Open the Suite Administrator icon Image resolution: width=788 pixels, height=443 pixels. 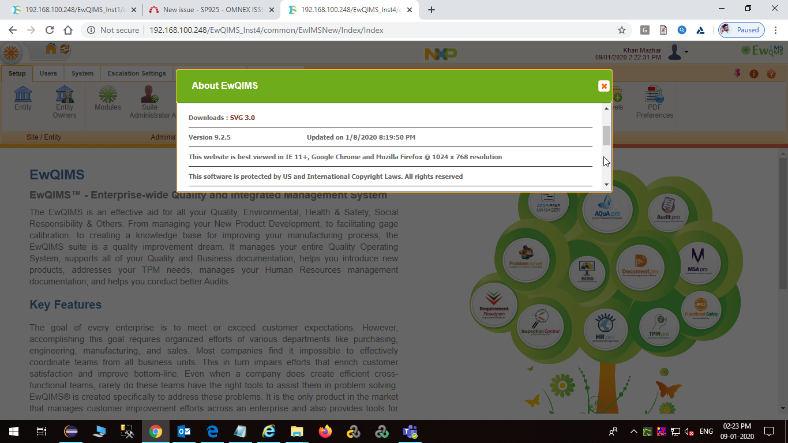150,102
